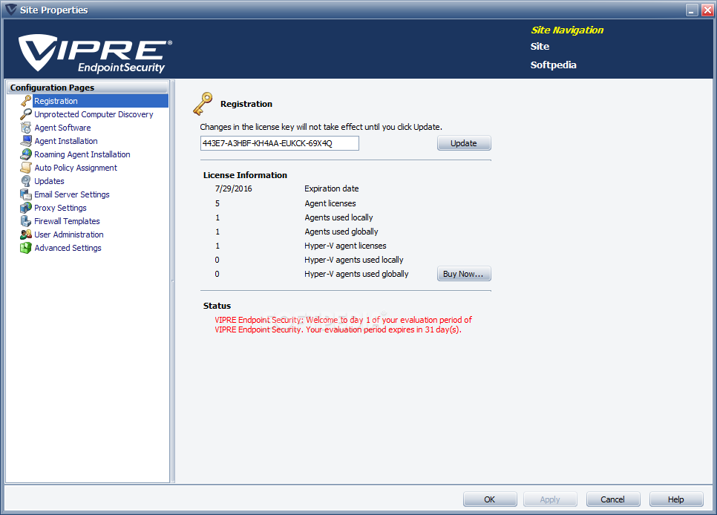Click the large key icon beside Registration heading

[203, 104]
